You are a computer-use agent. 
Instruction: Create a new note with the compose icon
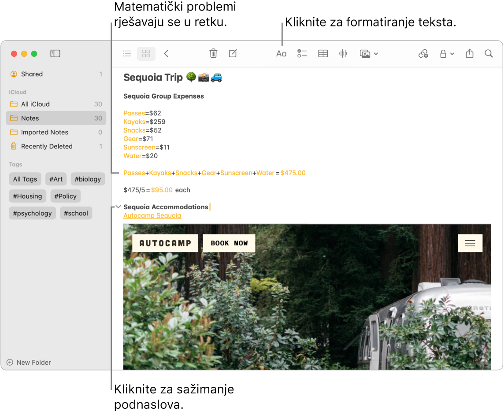click(x=233, y=53)
